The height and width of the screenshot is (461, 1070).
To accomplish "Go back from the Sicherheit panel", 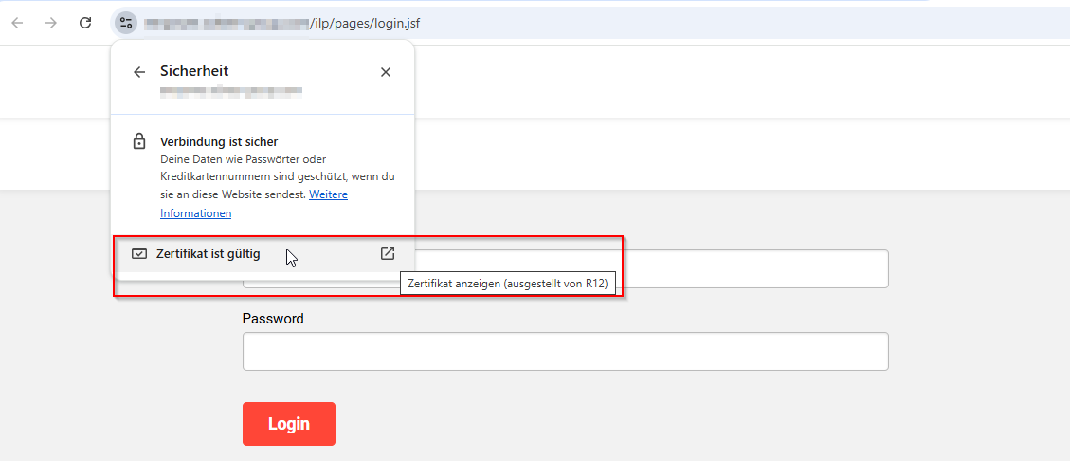I will pos(139,72).
